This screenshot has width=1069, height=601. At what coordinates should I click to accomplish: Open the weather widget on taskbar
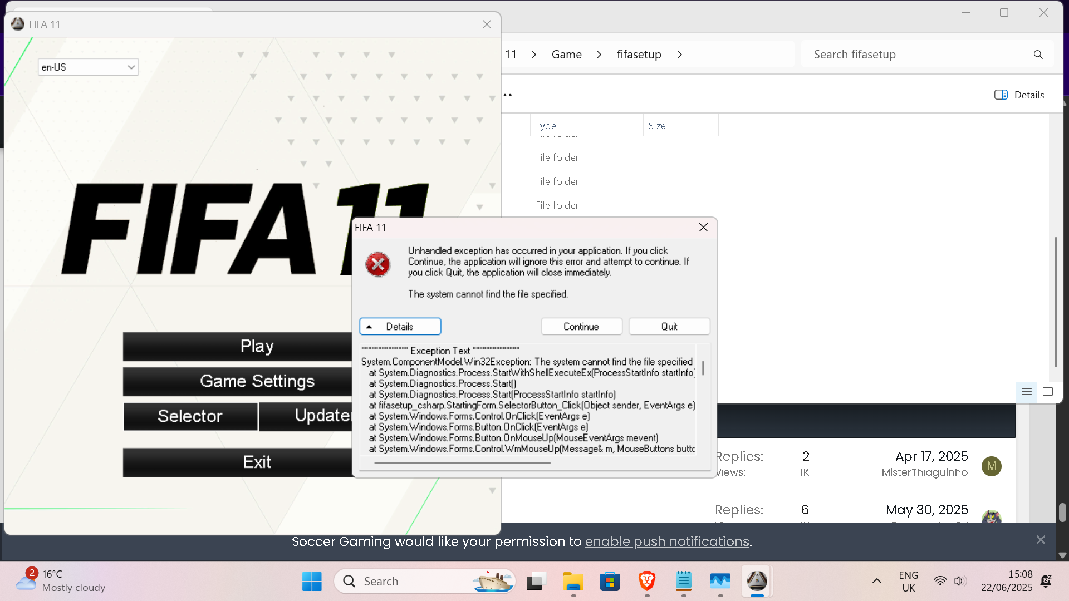coord(60,581)
